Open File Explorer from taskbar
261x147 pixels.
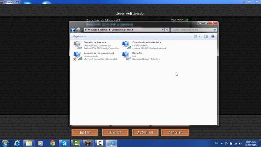click(29, 143)
